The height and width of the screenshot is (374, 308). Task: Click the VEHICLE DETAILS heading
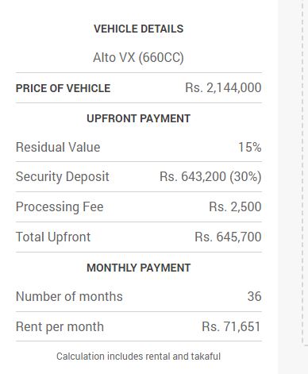click(x=138, y=29)
